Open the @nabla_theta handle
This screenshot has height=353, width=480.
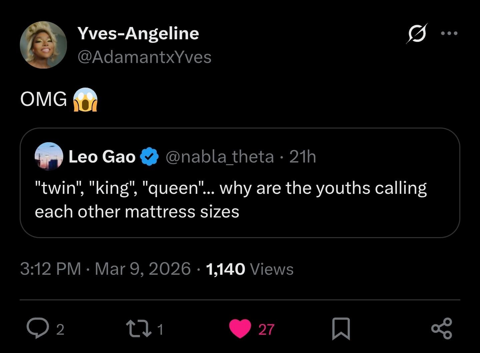220,157
